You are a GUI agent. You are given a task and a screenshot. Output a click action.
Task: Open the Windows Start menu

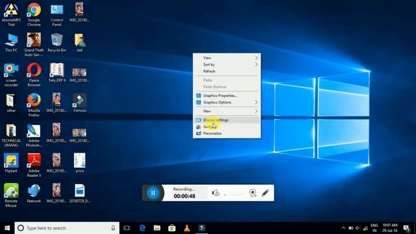pyautogui.click(x=7, y=228)
